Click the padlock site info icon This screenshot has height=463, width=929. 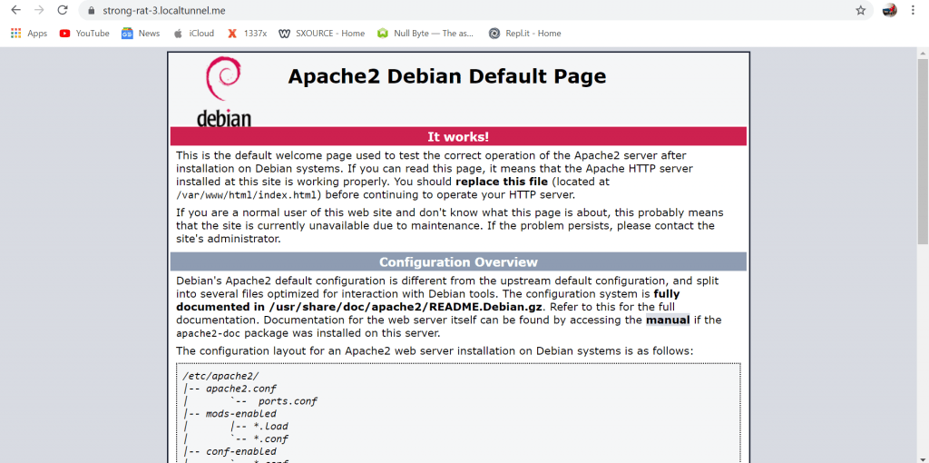90,11
